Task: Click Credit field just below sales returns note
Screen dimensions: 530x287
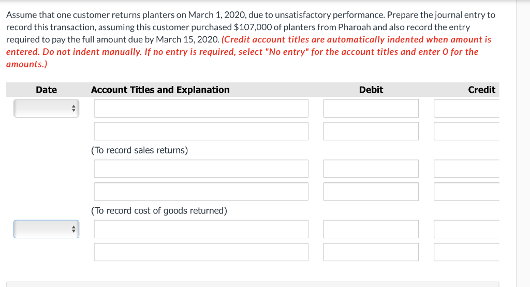Action: (x=466, y=169)
